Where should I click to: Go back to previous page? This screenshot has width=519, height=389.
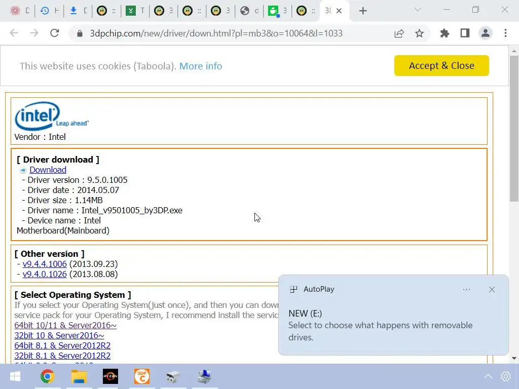coord(14,33)
